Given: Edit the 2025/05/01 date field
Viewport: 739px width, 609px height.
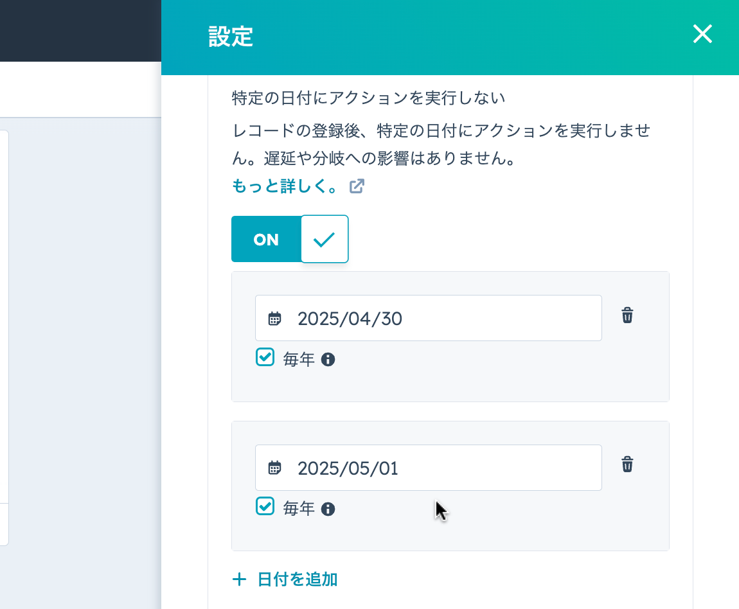Looking at the screenshot, I should click(429, 468).
